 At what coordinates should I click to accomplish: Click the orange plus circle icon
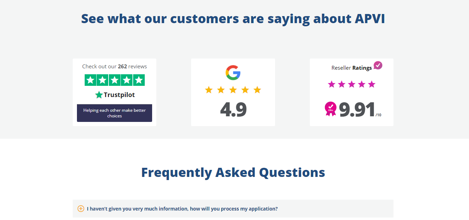coord(81,209)
